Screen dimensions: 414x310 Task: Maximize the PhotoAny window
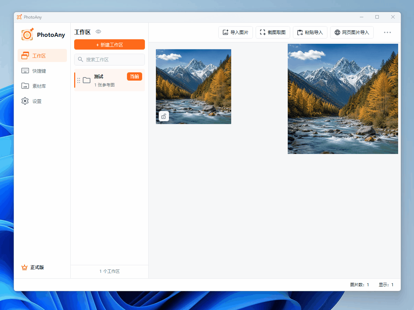coord(377,17)
